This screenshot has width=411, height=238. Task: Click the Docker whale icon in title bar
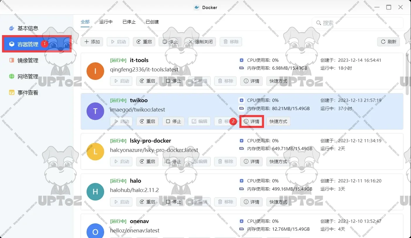click(197, 7)
